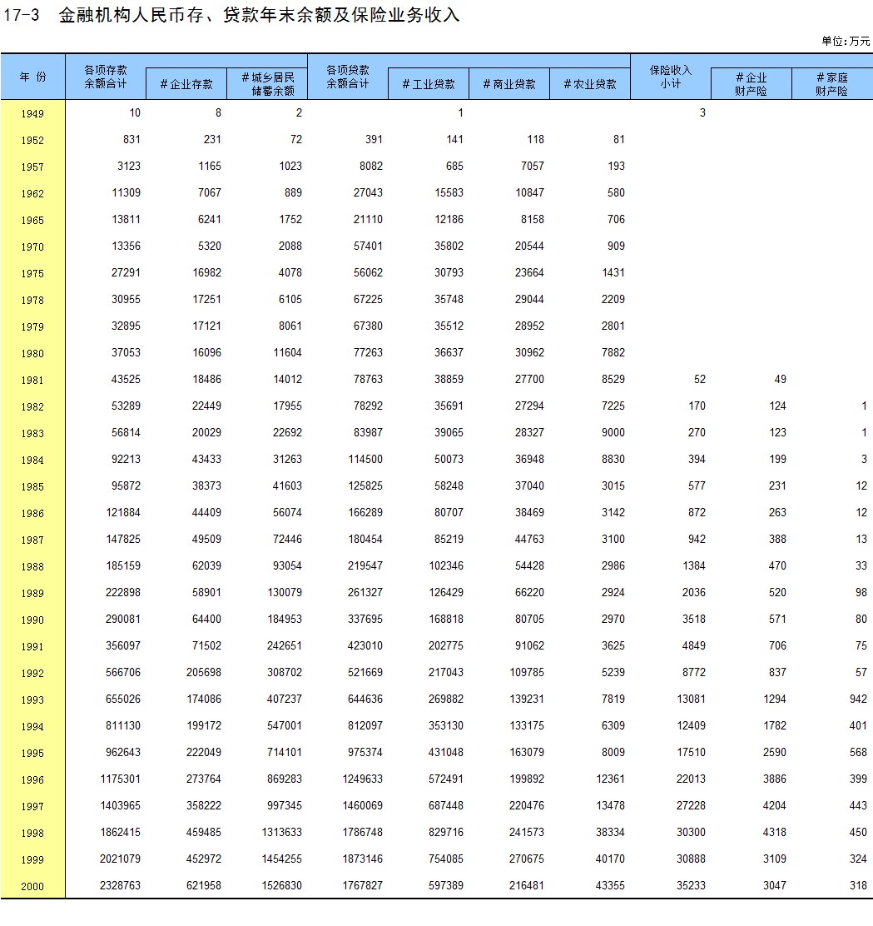Select the #农业贷款 column header
Screen dimensions: 873x926
point(589,84)
